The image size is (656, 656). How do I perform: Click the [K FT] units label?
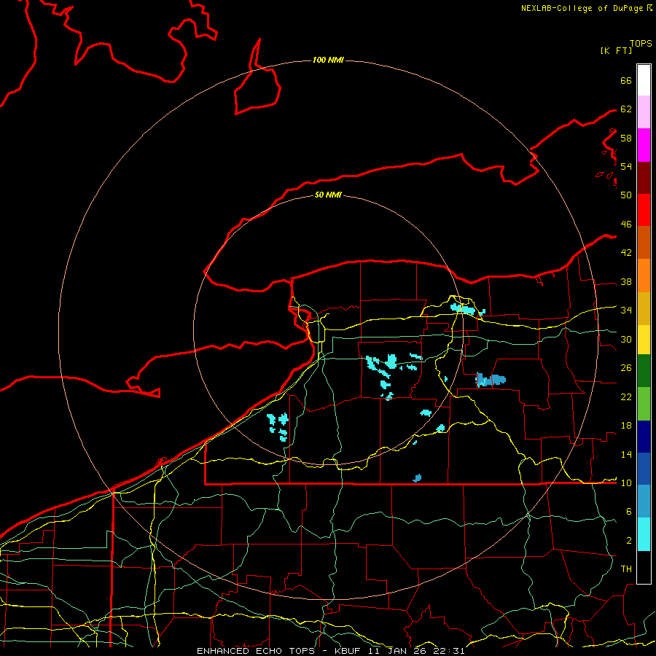(x=616, y=50)
